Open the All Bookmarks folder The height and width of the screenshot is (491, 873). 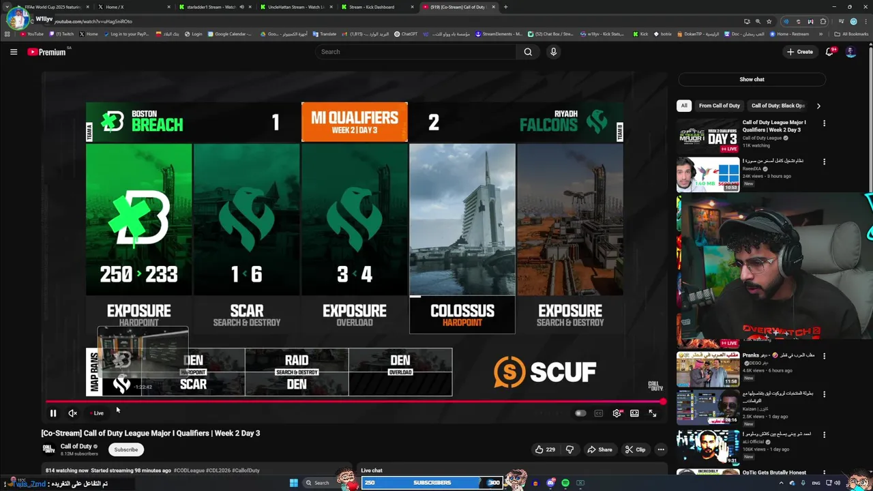851,34
